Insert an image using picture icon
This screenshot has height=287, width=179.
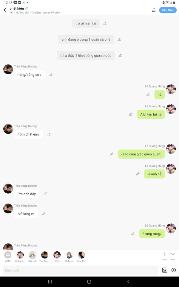(x=165, y=270)
